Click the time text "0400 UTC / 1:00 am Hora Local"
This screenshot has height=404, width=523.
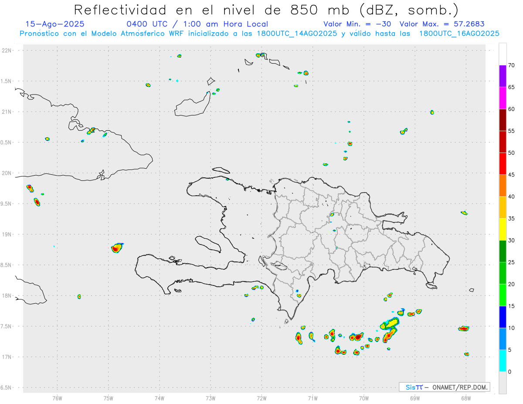[x=197, y=24]
